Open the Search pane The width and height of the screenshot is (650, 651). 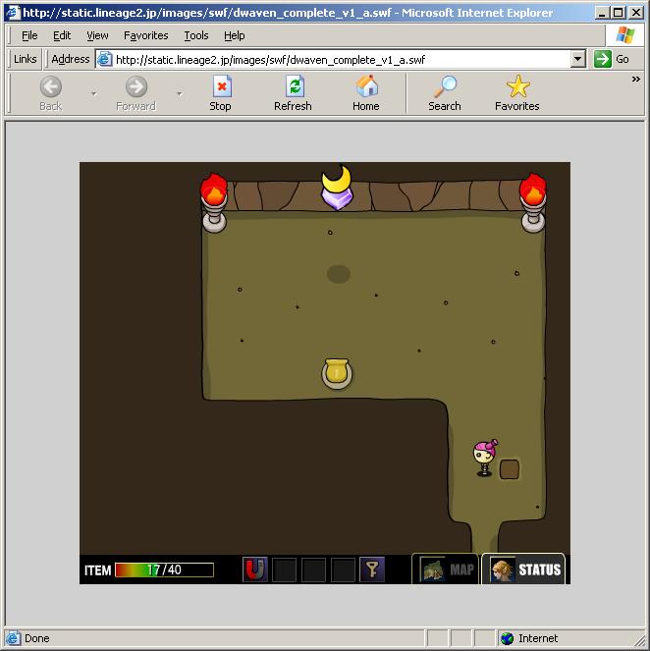pyautogui.click(x=445, y=93)
